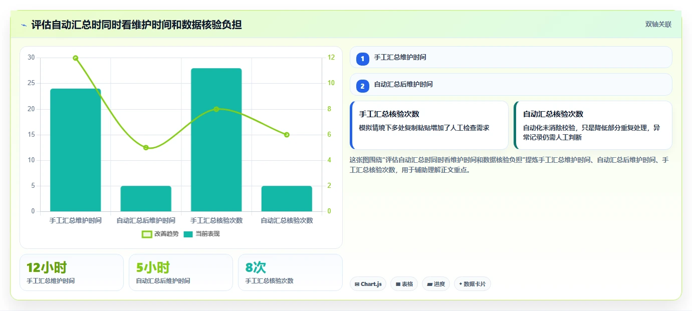This screenshot has height=311, width=692.
Task: Click the number 2 badge beside 自动汇总后维护时间
Action: pos(363,85)
